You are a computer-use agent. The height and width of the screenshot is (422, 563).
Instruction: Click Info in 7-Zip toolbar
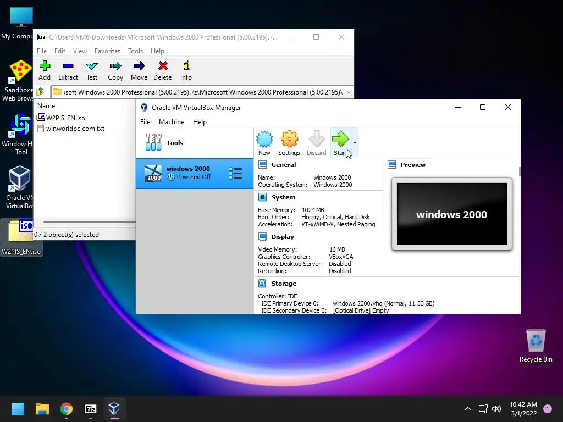(x=186, y=70)
